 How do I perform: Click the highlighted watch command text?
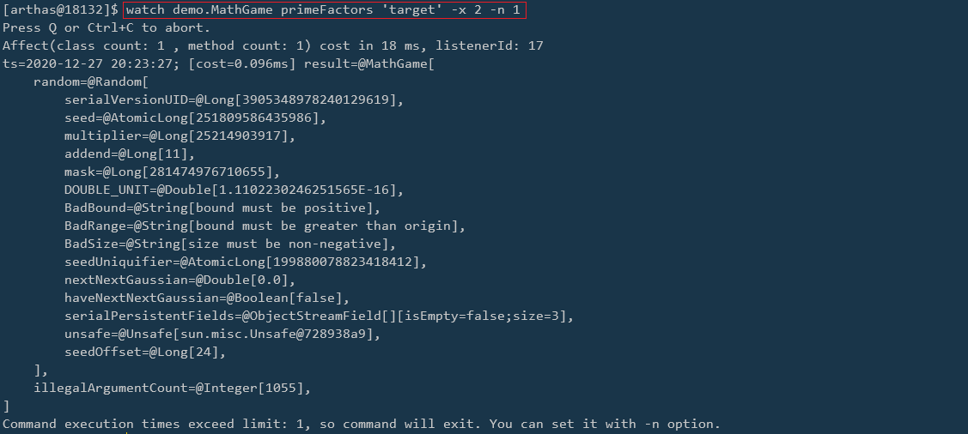point(323,10)
